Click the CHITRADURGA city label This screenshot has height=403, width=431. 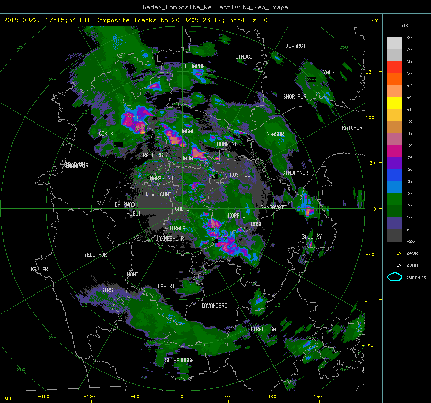point(260,329)
